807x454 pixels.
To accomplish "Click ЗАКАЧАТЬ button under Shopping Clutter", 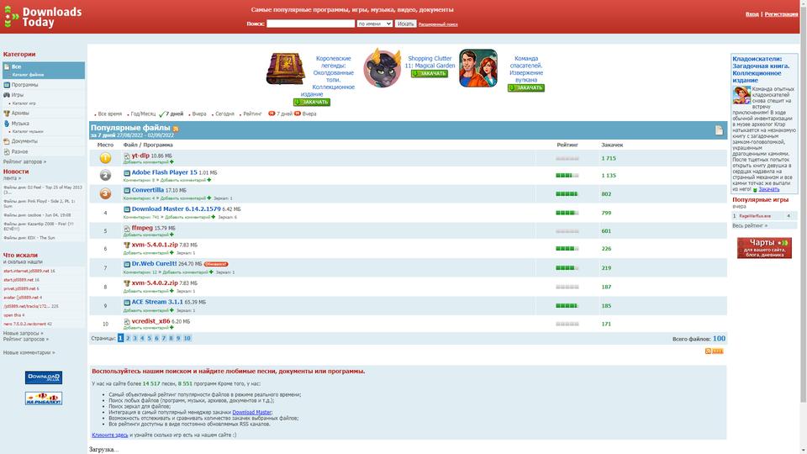I will coord(430,74).
